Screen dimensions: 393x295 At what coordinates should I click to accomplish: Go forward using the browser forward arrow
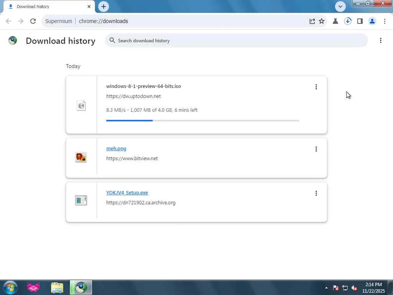click(21, 21)
